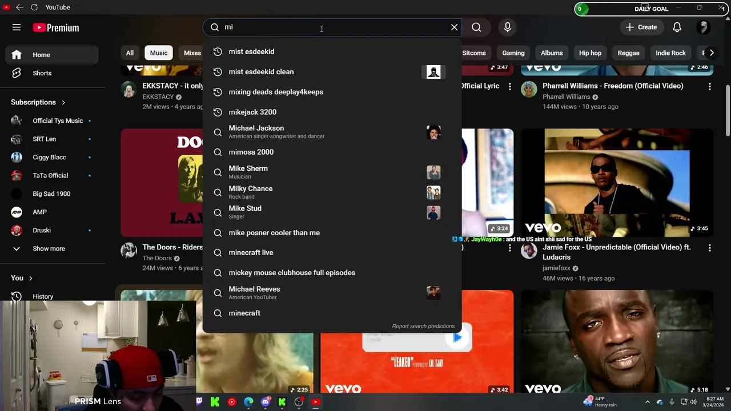Expand the Subscriptions section chevron
The width and height of the screenshot is (731, 411).
63,102
